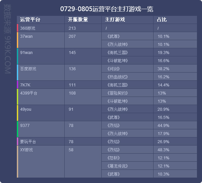Click server count 145
This screenshot has width=202, height=183.
(x=72, y=52)
